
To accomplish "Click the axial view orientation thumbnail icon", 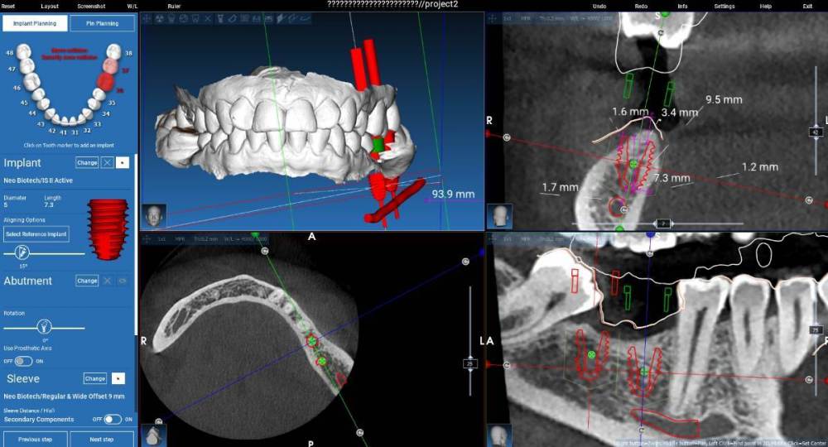I will click(152, 435).
